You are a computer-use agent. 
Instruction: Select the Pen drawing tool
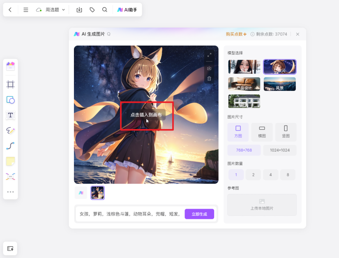10,131
